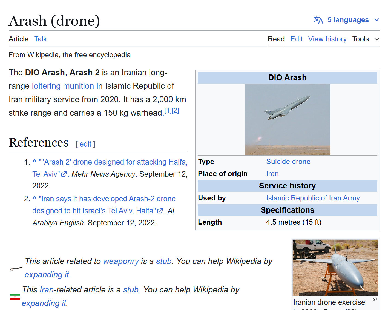Click the Iran flag stub icon
385x310 pixels.
(x=15, y=297)
